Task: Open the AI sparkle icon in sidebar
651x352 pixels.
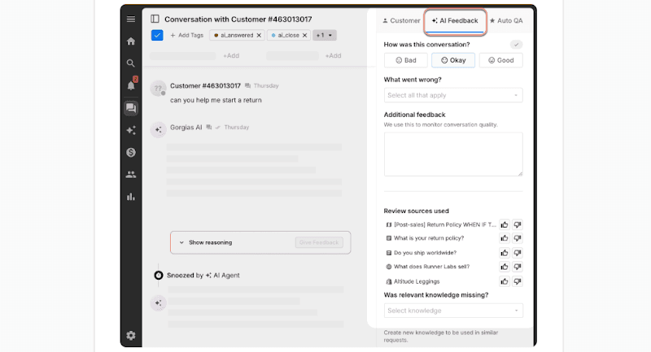Action: [131, 130]
